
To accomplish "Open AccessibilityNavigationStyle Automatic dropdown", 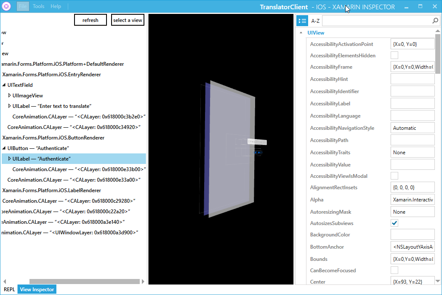I will [413, 128].
